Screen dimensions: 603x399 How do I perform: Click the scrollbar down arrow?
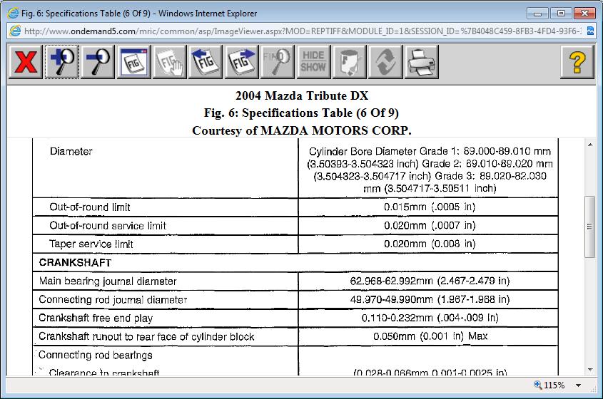[590, 370]
